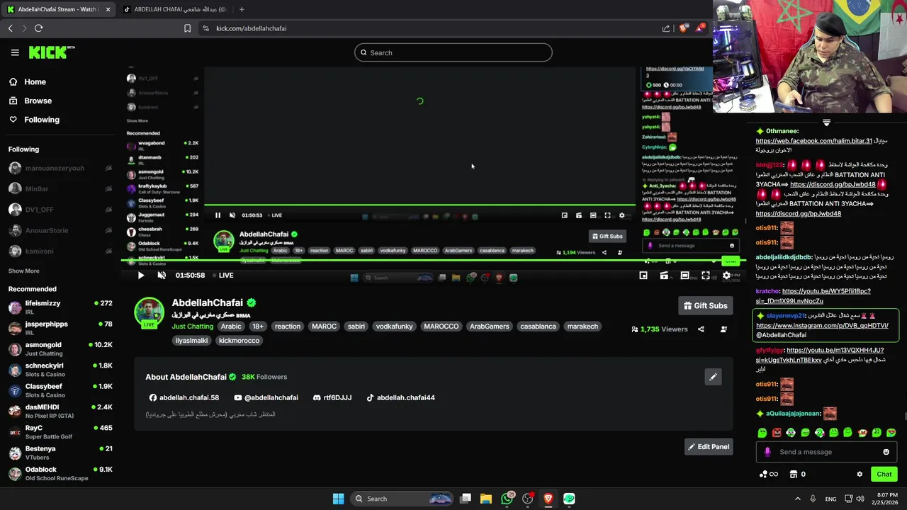Select the Arabic tag
907x510 pixels.
click(x=231, y=327)
